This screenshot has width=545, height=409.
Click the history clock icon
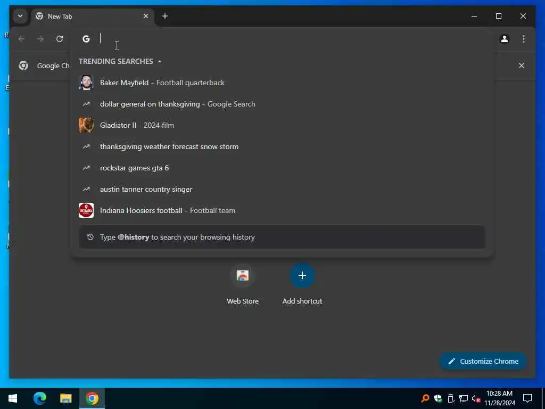coord(90,237)
